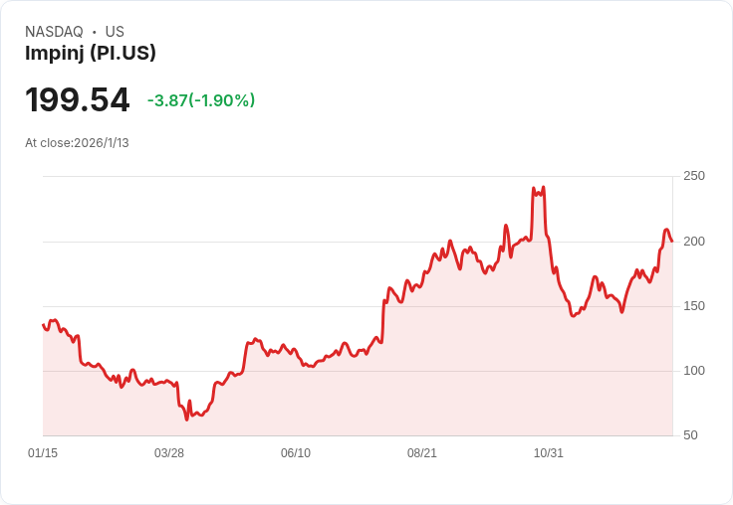Select the 50 y-axis price label
Viewport: 733px width, 505px height.
point(690,435)
